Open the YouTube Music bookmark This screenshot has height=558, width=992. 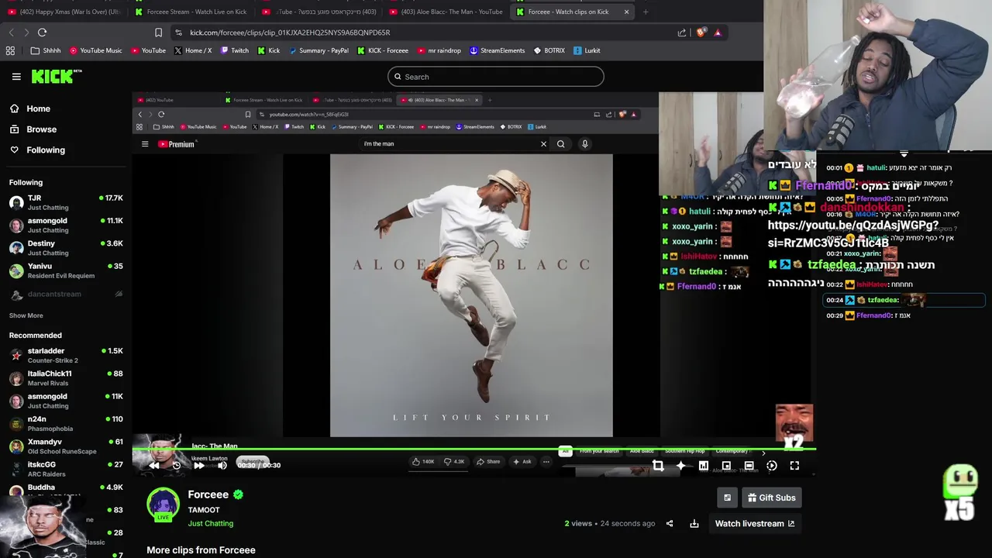(95, 50)
